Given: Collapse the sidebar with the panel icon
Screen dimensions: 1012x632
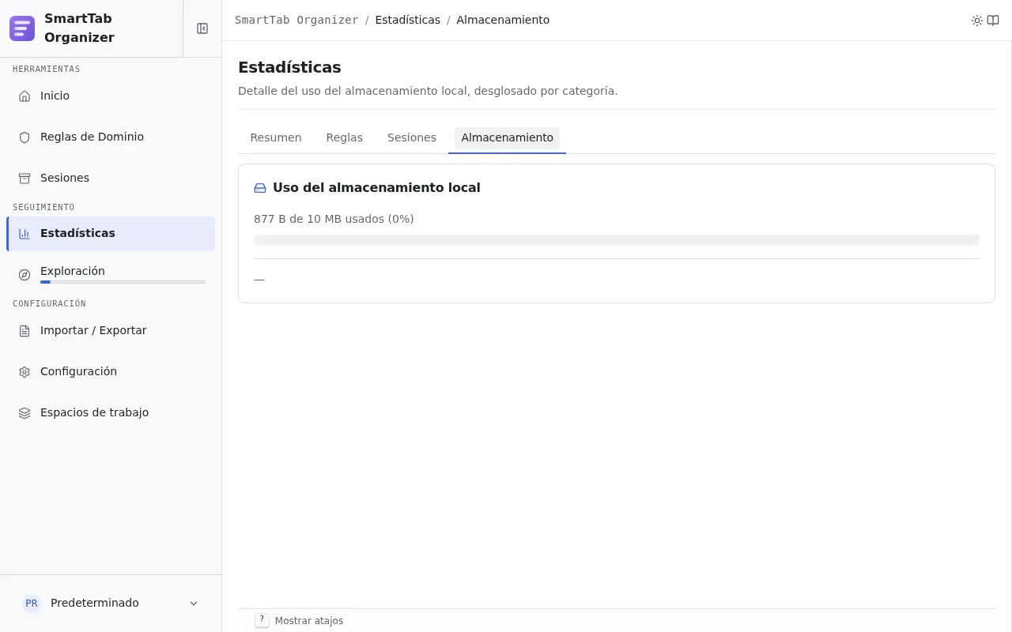Looking at the screenshot, I should (x=202, y=28).
